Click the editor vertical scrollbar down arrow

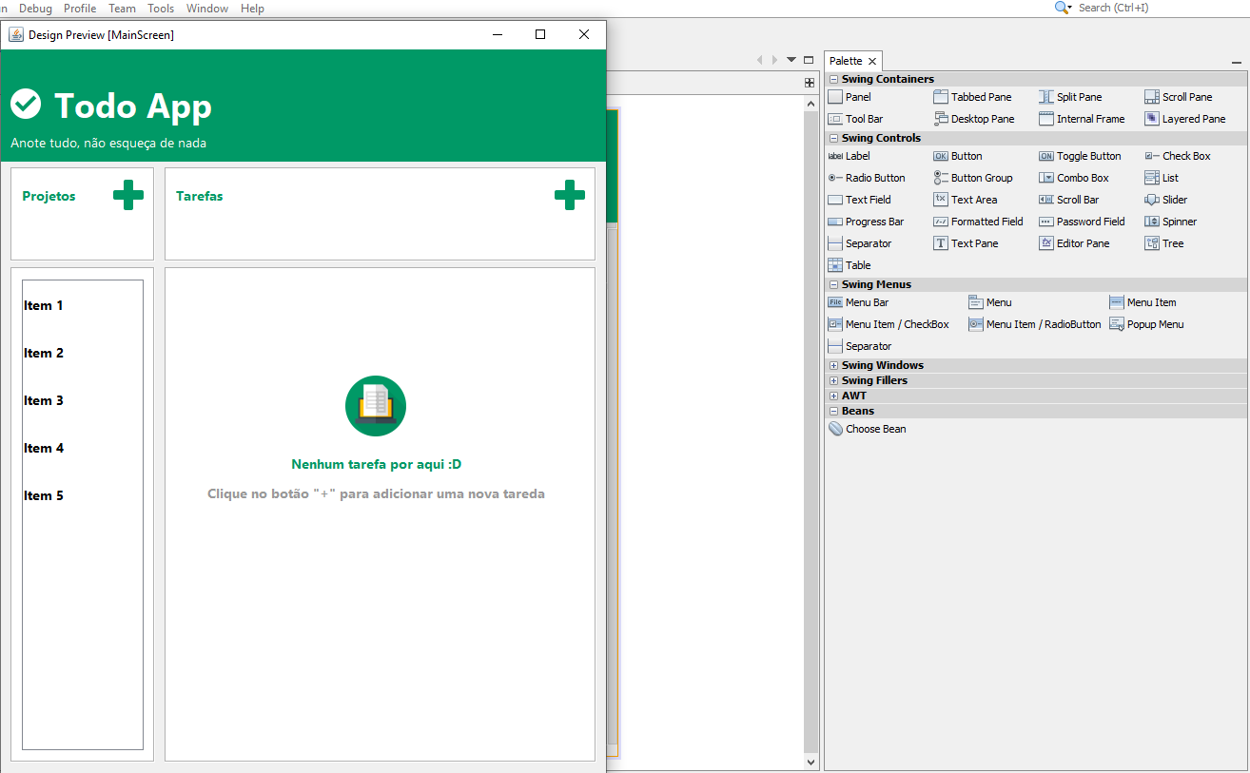click(x=811, y=762)
